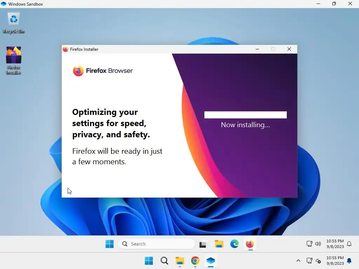Open host File Explorer from the taskbar
The height and width of the screenshot is (269, 359).
(x=180, y=261)
